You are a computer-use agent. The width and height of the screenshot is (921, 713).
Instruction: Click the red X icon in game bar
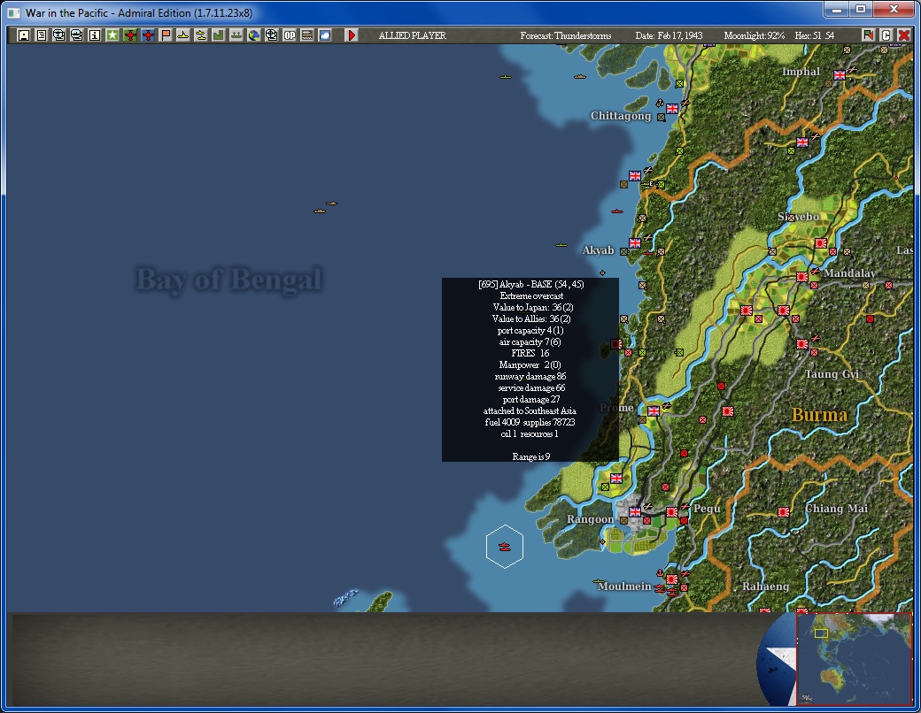[x=904, y=35]
